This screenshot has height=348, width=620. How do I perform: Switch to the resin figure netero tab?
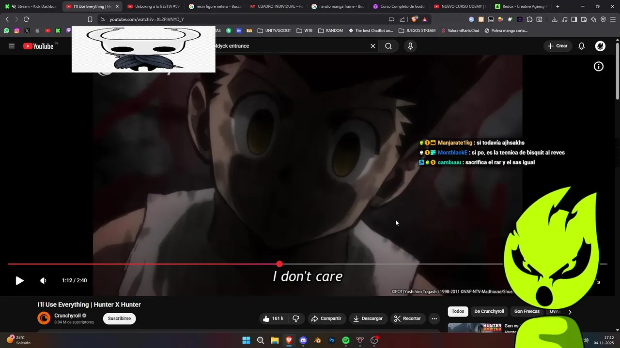(215, 6)
